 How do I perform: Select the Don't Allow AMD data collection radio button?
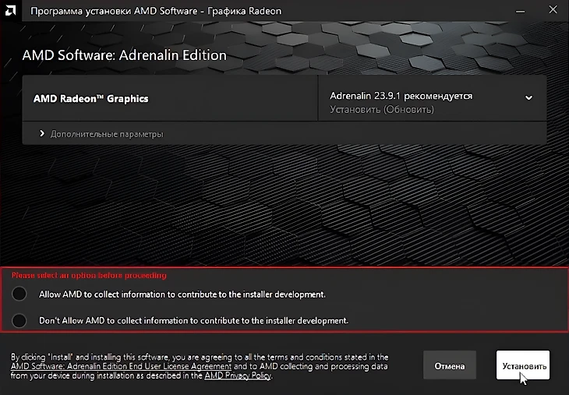point(20,320)
